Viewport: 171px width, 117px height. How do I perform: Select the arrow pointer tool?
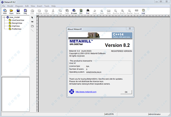tap(32, 17)
